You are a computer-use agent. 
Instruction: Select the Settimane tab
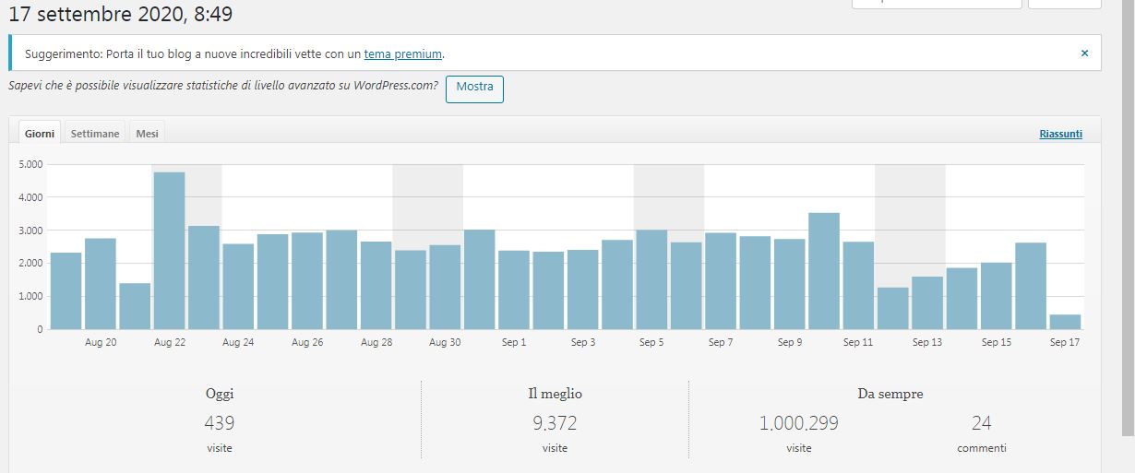(95, 134)
